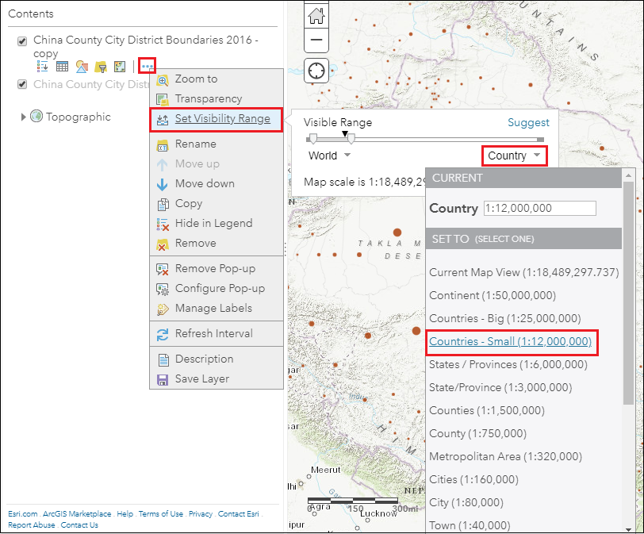This screenshot has height=534, width=644.
Task: Choose County (1:750,000) scale
Action: [477, 433]
